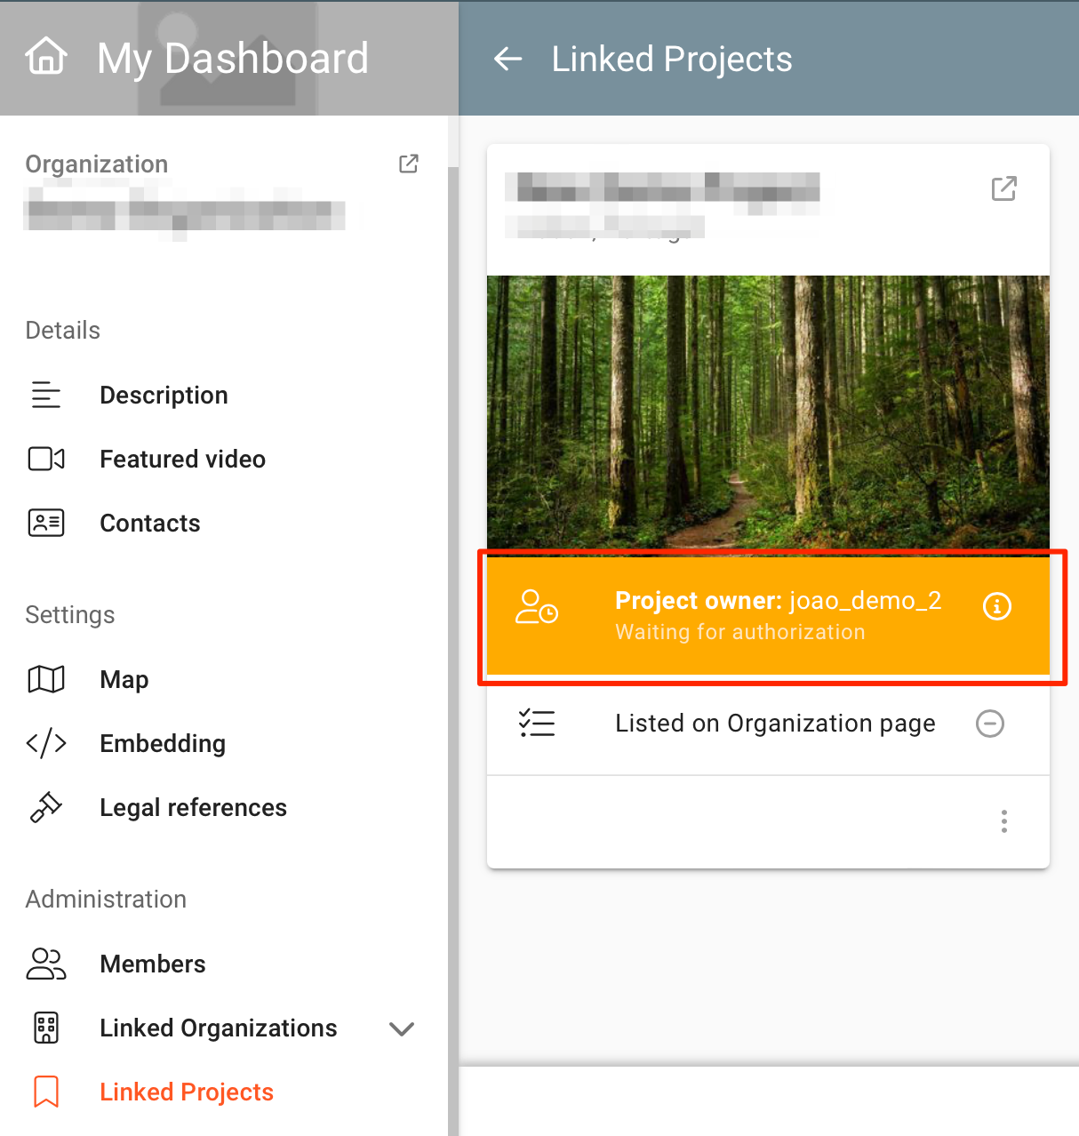Open the Members administration page
Screen dimensions: 1079x1136
[152, 964]
